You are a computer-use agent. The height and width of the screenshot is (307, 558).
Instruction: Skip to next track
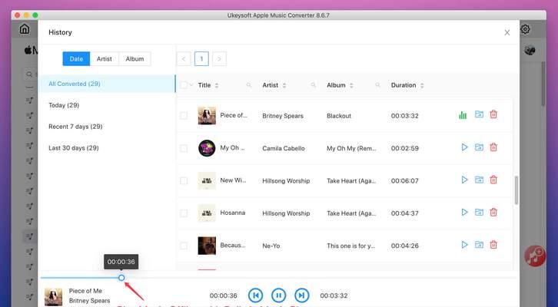302,295
